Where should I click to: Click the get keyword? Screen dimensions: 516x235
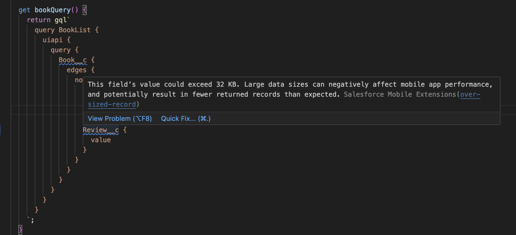click(x=24, y=10)
